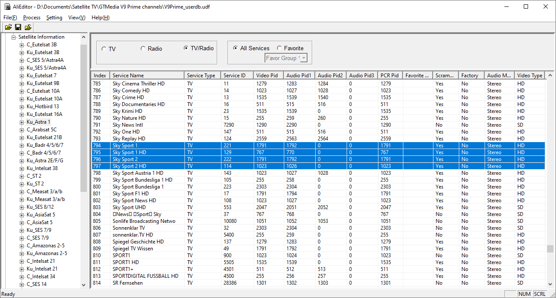556x298 pixels.
Task: Select Ku_SES 5/Astra4A in the tree
Action: point(46,68)
